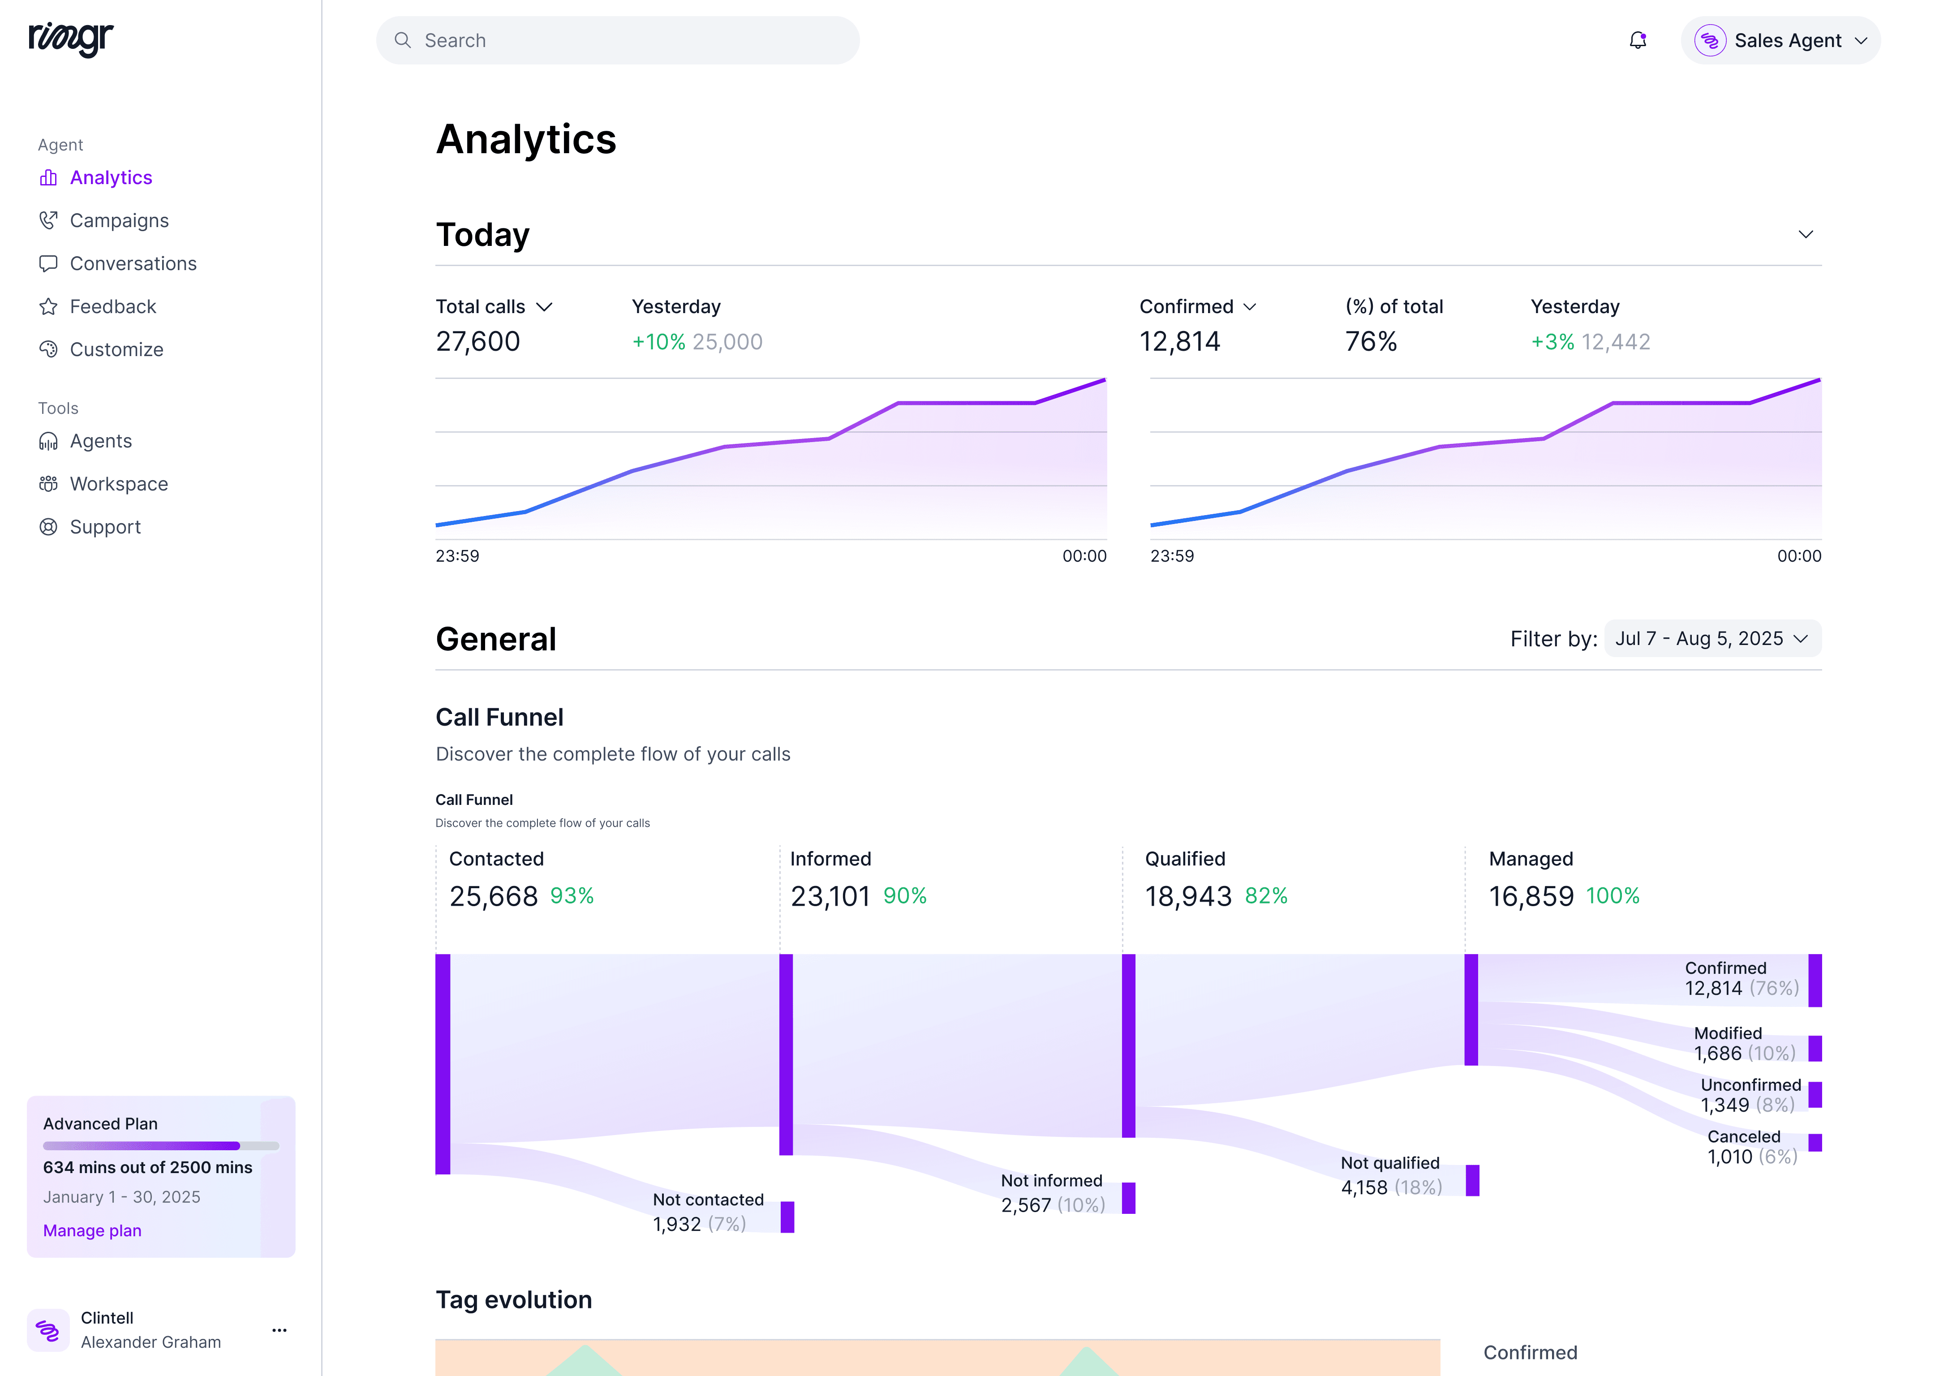Click the Not informed funnel bar
The width and height of the screenshot is (1935, 1376).
tap(1128, 1198)
